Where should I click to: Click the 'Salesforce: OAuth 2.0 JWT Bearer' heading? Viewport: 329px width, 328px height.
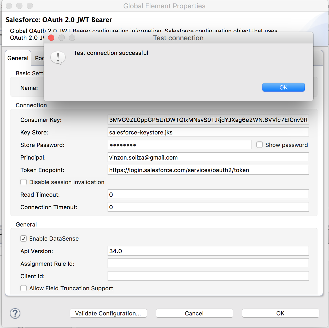coord(59,20)
